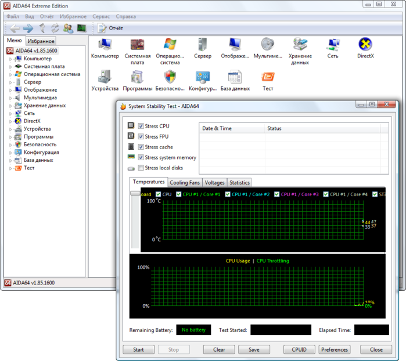Uncheck the Stress CPU checkbox
The image size is (406, 361).
click(x=141, y=126)
